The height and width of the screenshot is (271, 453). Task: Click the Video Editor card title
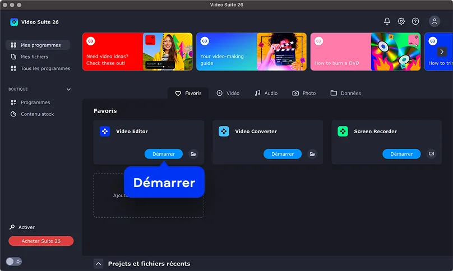coord(132,132)
